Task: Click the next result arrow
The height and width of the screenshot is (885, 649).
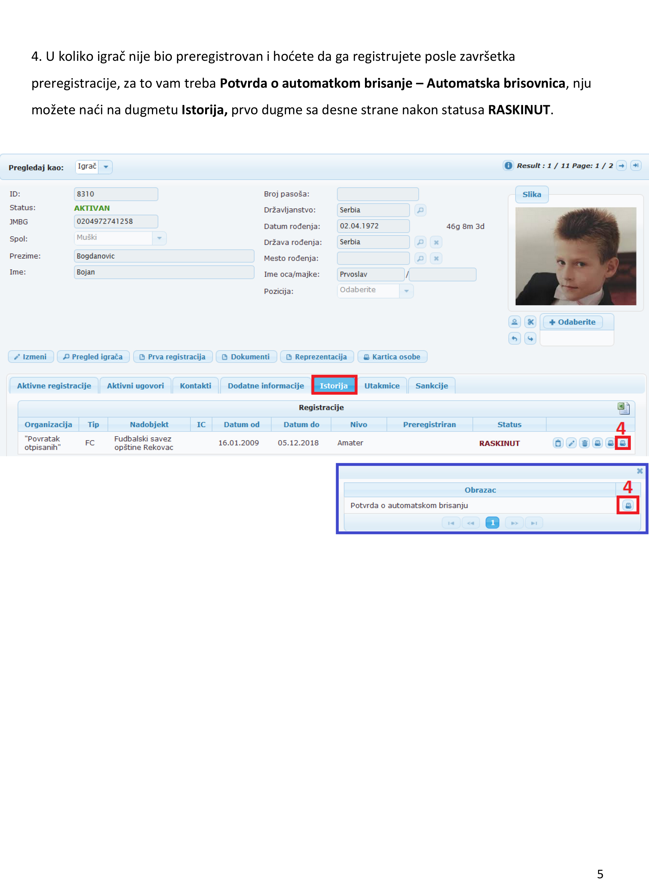Action: (621, 166)
